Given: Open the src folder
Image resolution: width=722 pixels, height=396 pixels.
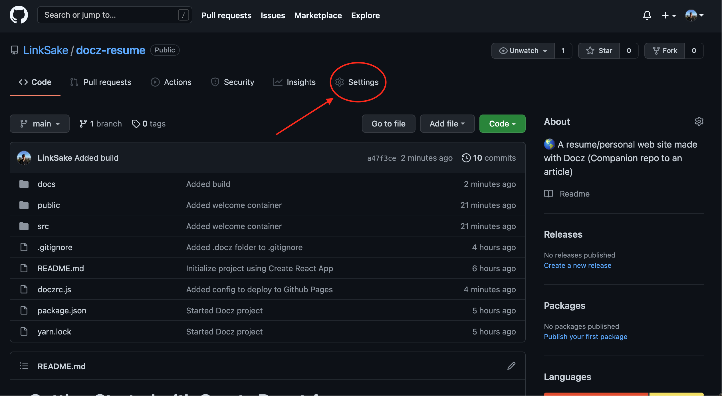Looking at the screenshot, I should coord(43,226).
